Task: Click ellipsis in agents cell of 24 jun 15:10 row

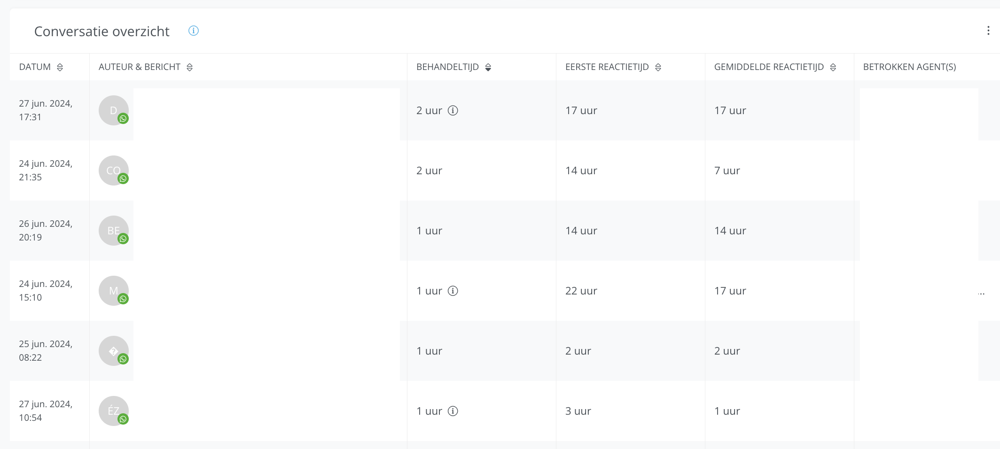Action: click(981, 293)
